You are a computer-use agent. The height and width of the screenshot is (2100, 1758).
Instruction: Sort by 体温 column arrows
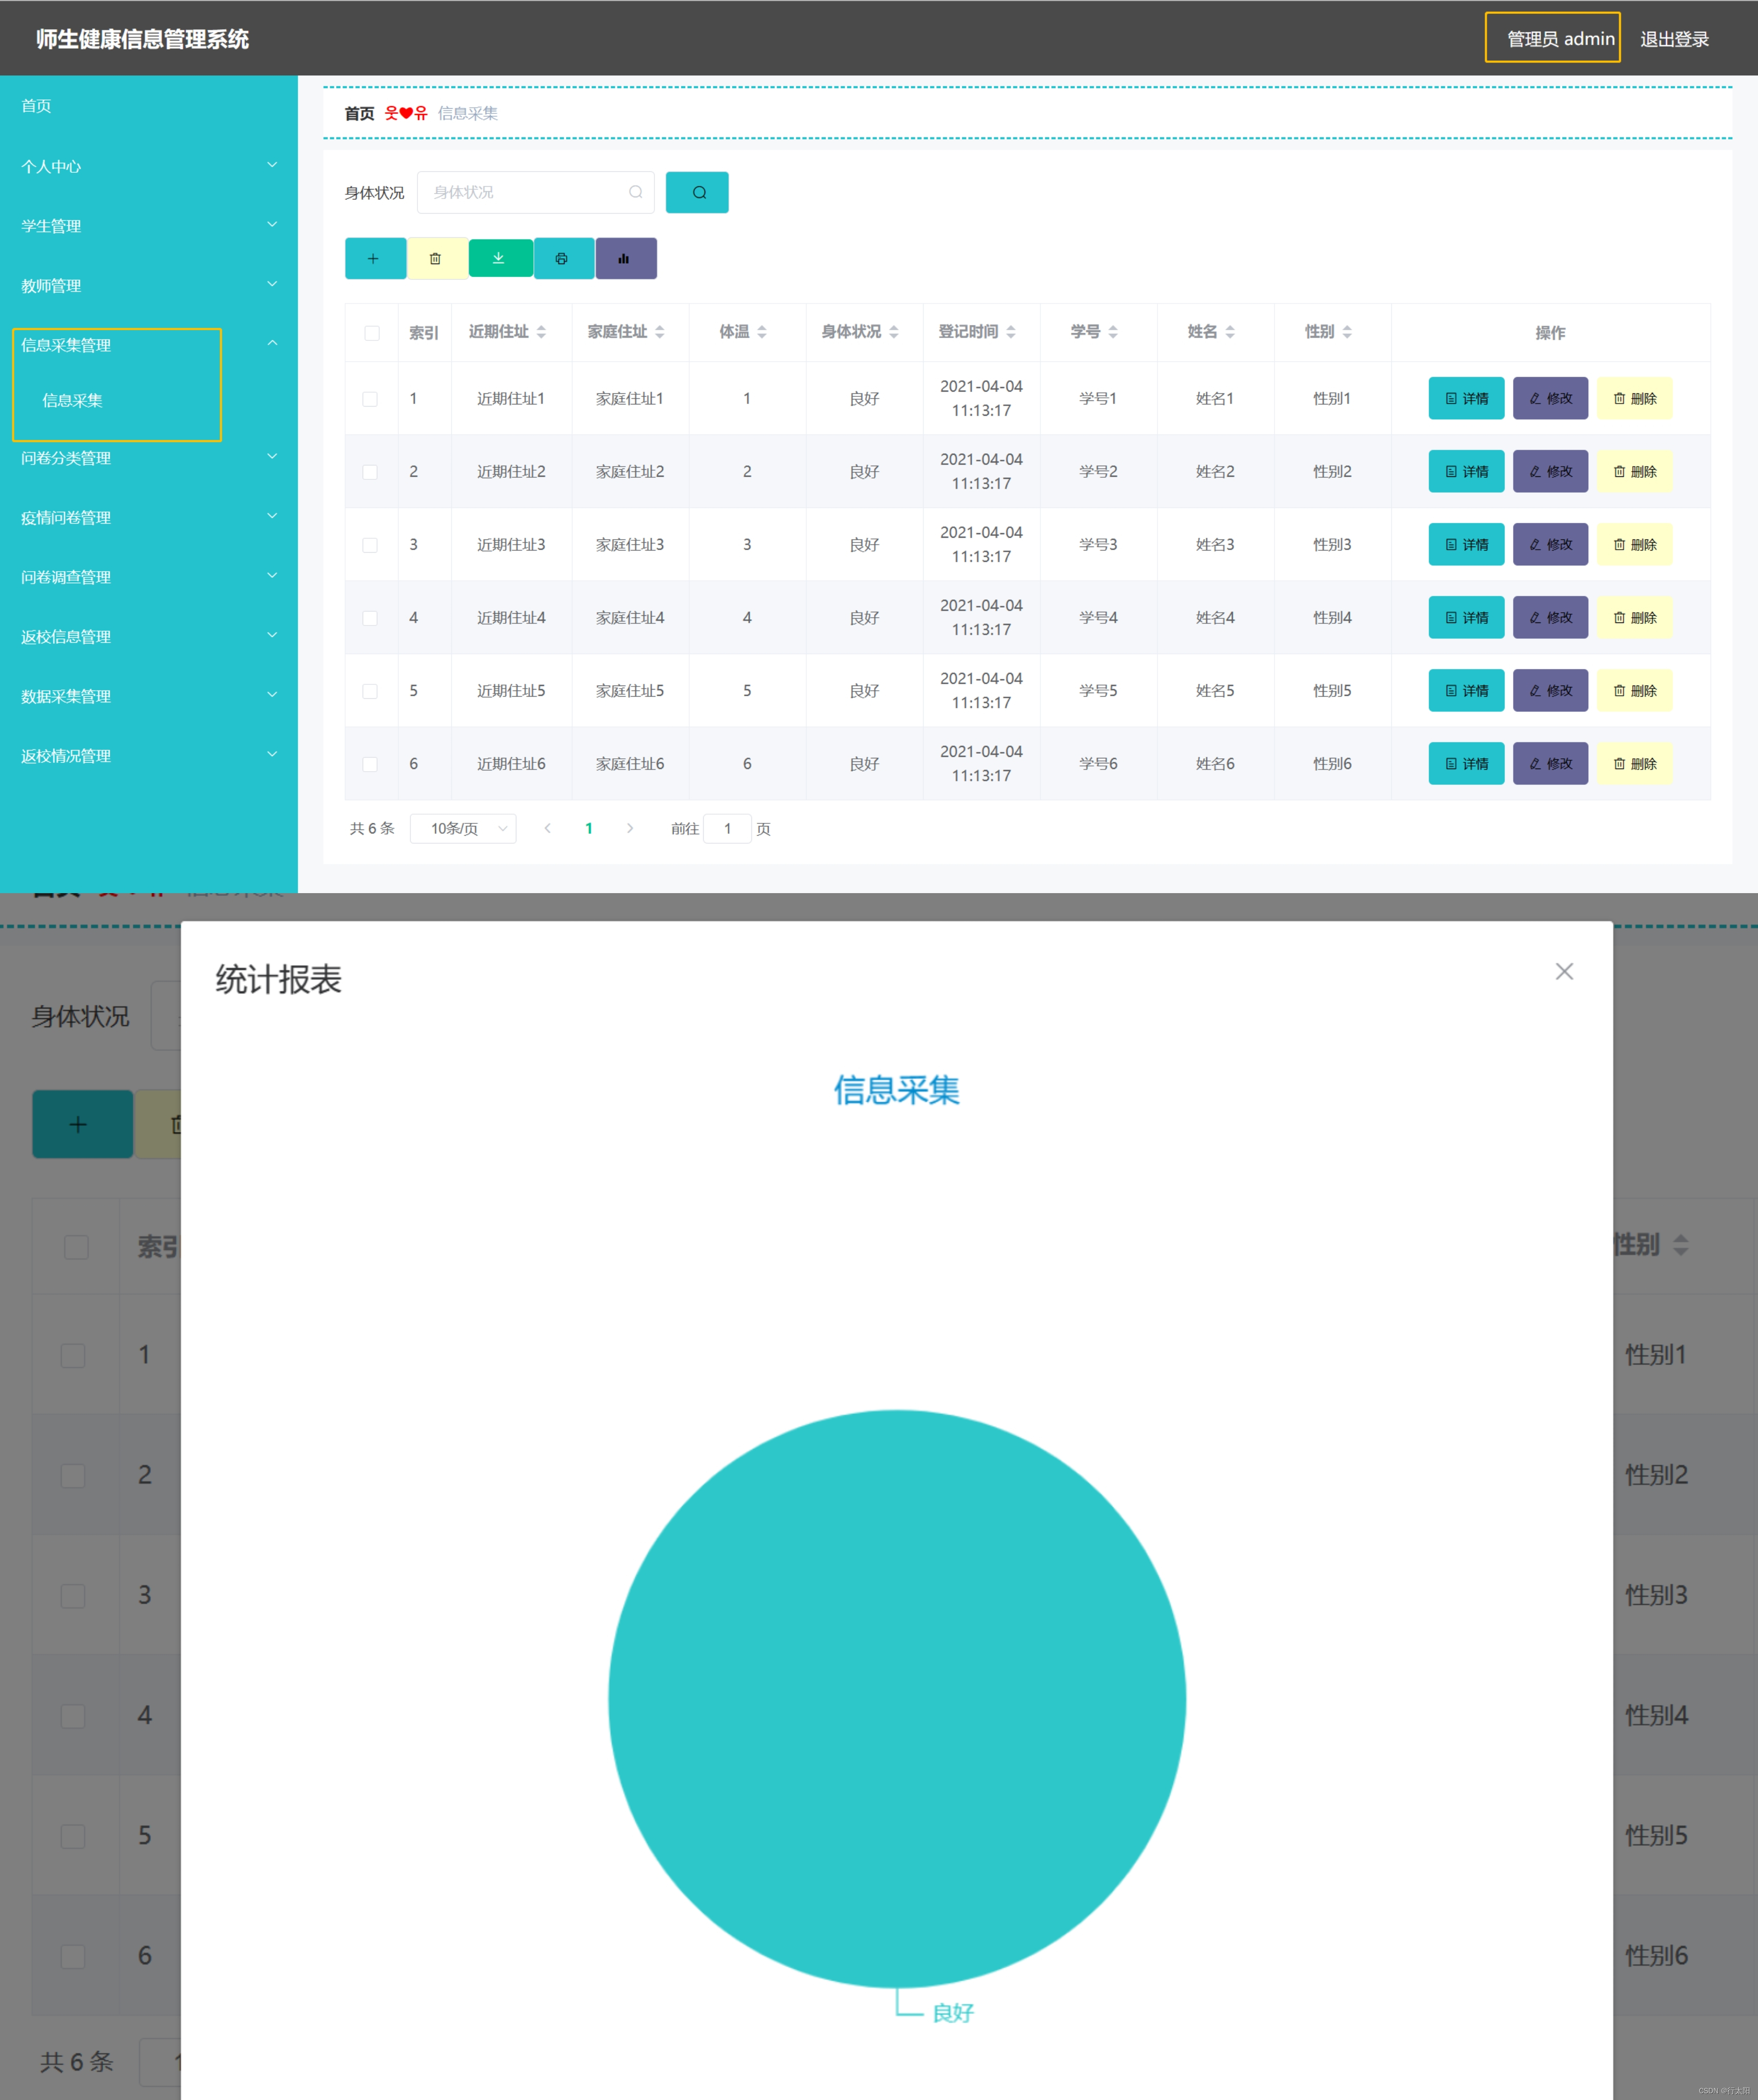click(x=762, y=332)
